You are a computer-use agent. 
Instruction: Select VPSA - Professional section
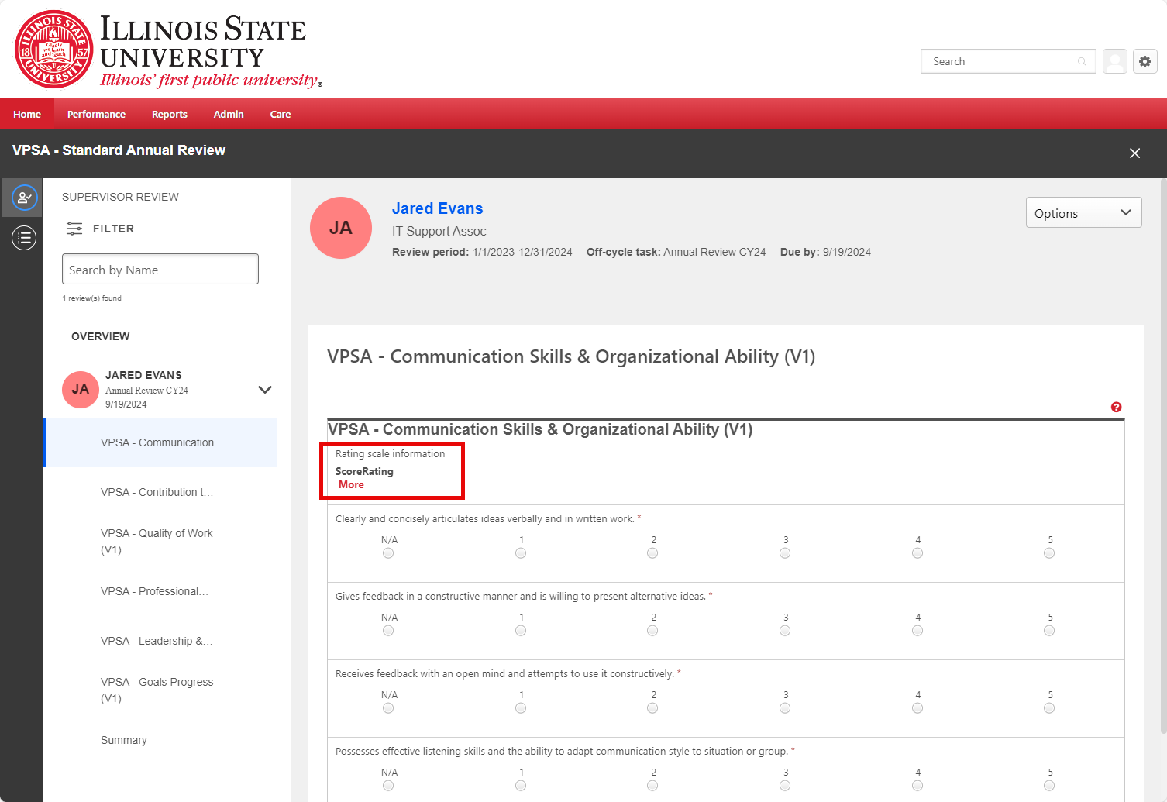(x=154, y=591)
